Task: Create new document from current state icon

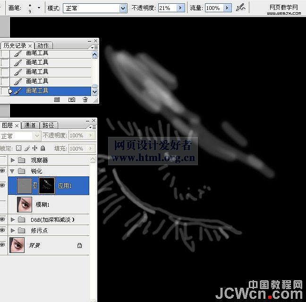Action: click(57, 100)
